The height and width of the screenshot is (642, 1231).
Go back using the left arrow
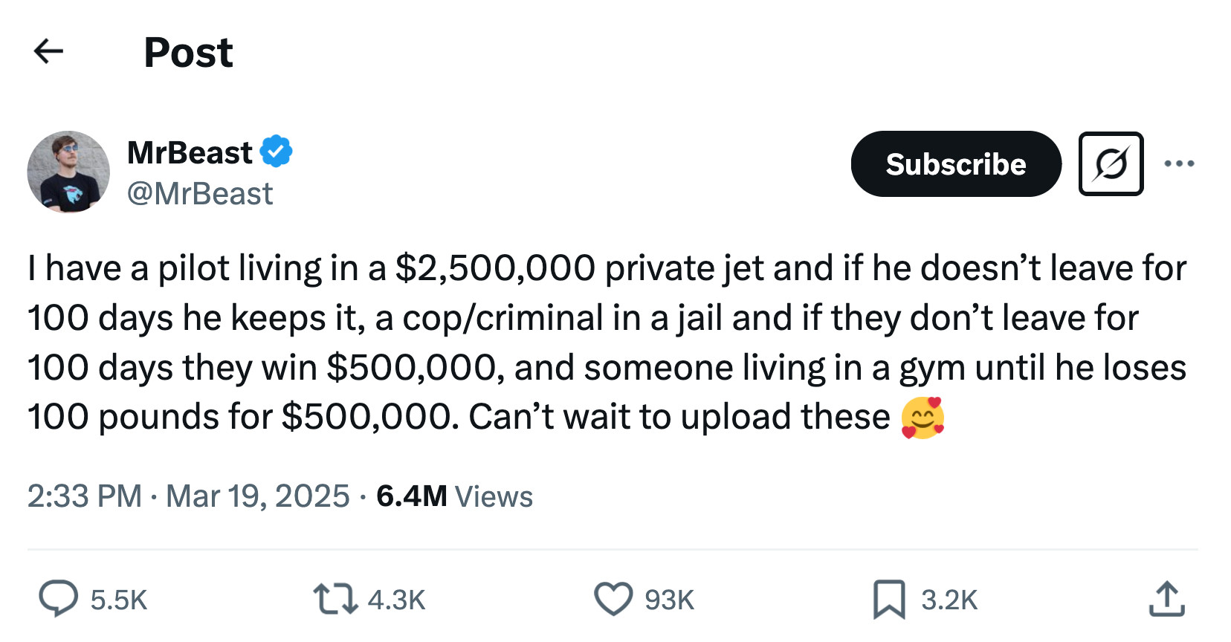48,51
